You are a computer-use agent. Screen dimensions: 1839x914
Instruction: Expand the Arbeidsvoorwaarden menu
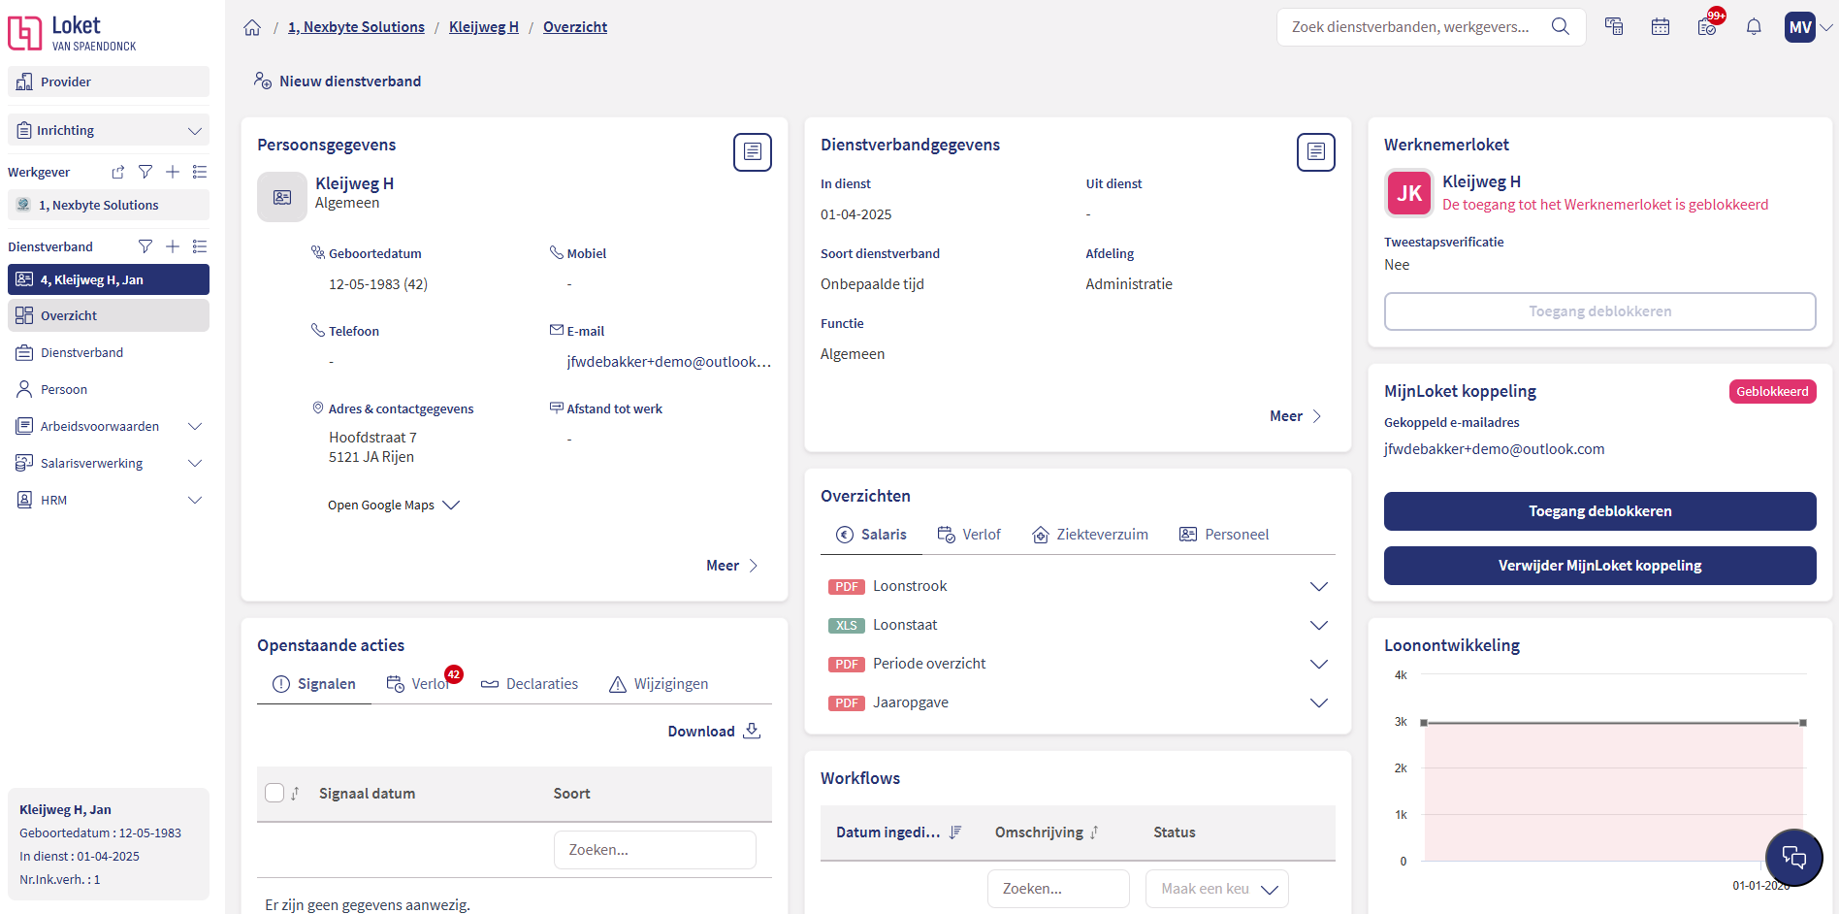click(194, 426)
